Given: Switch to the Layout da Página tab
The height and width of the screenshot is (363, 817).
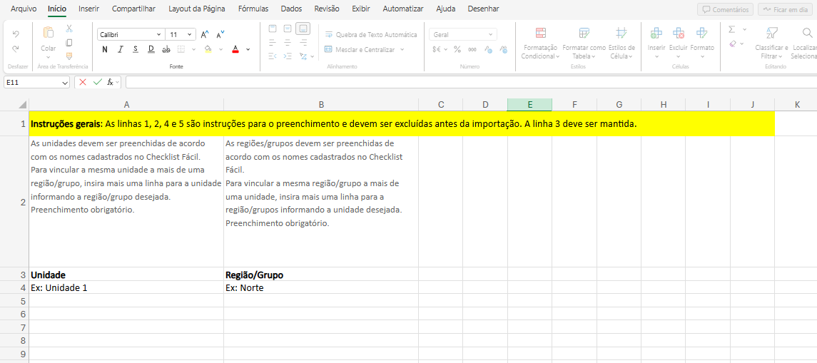Looking at the screenshot, I should tap(197, 9).
